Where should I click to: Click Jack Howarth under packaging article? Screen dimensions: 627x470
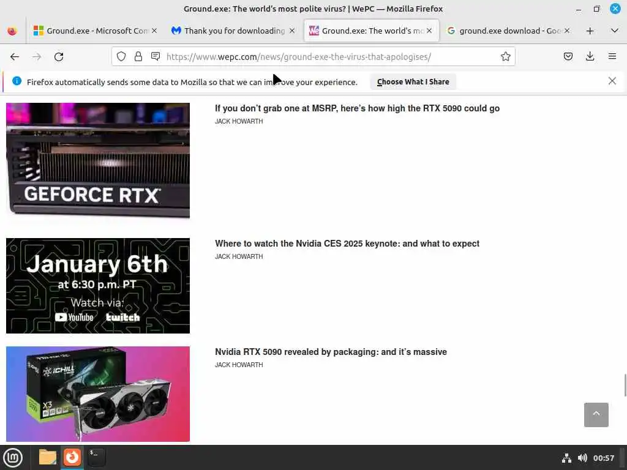(239, 365)
